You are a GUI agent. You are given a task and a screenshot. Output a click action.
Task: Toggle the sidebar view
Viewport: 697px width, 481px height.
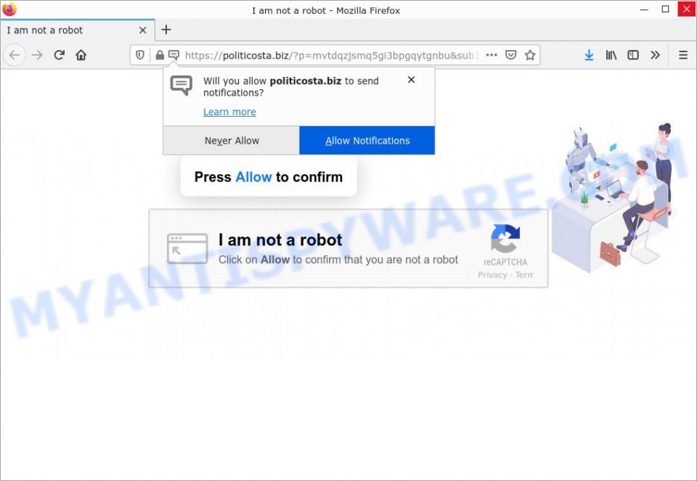(633, 55)
